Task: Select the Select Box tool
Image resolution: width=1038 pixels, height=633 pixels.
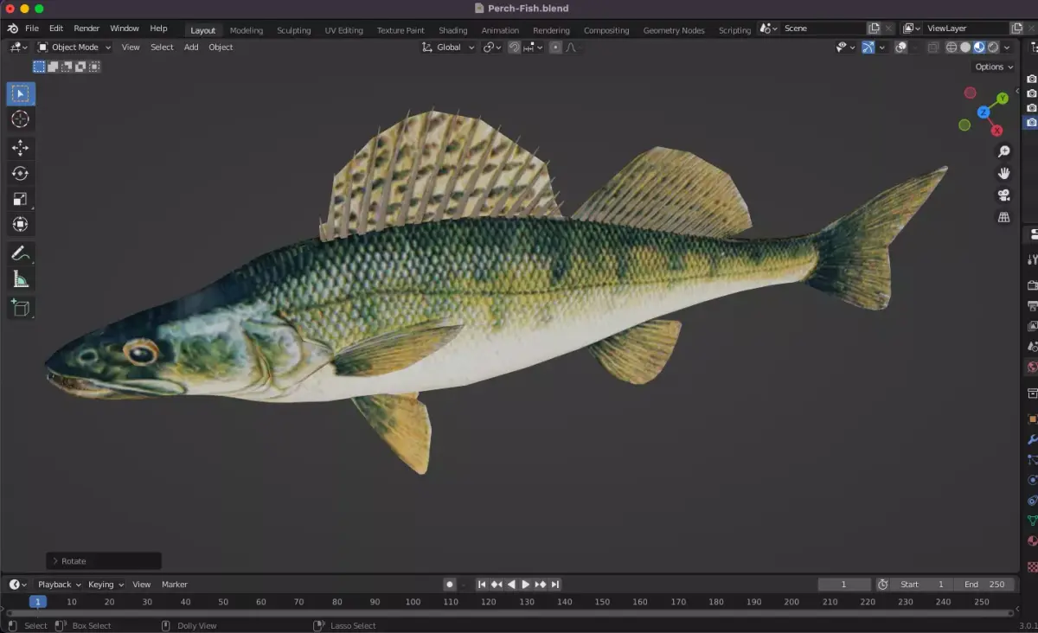Action: pos(21,93)
